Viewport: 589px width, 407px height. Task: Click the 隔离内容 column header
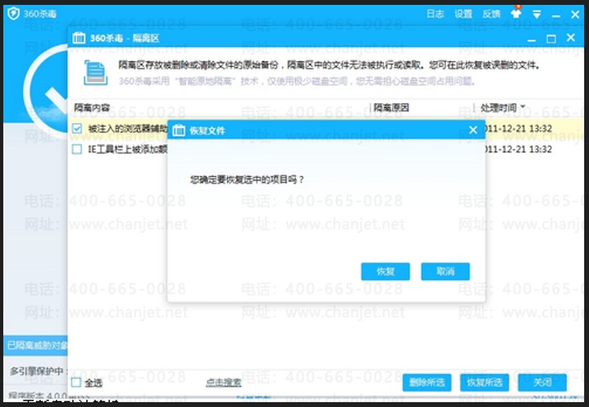(92, 108)
